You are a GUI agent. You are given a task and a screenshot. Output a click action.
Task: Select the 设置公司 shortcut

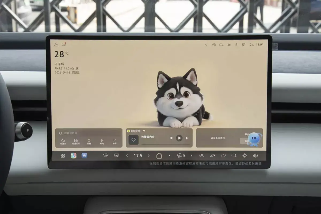click(x=76, y=142)
